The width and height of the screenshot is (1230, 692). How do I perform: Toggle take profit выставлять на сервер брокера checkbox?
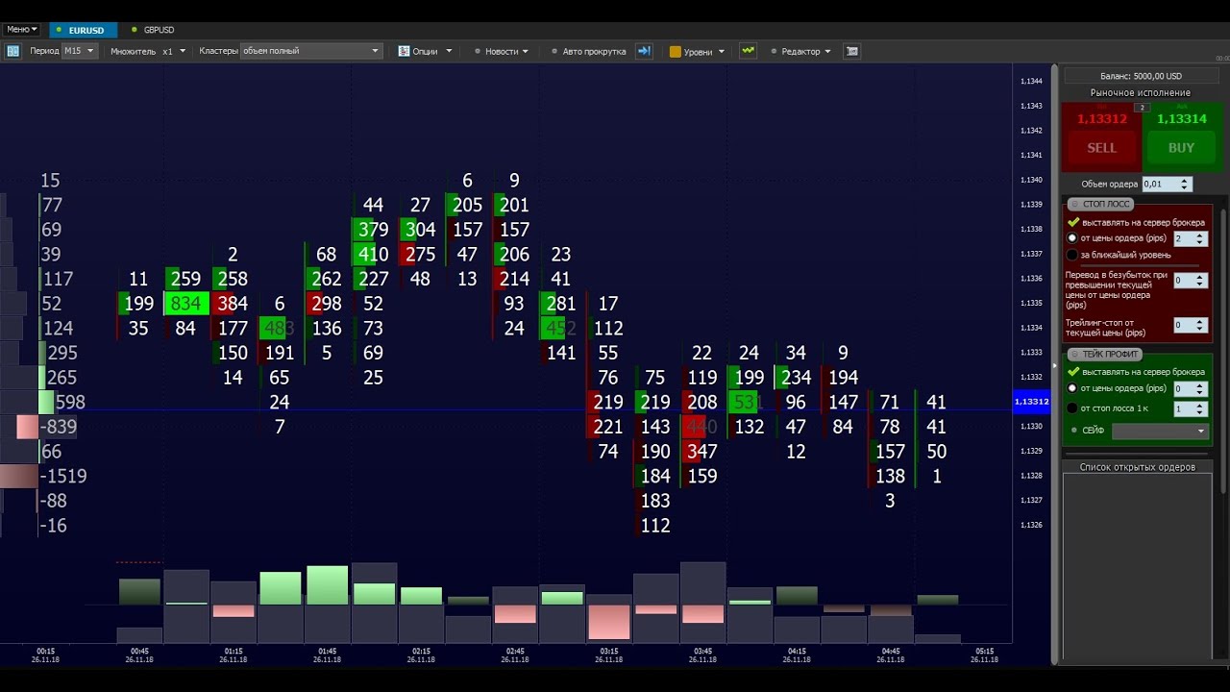(x=1074, y=371)
